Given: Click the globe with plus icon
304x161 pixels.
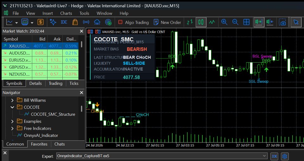Looking at the screenshot, I should [x=108, y=22].
